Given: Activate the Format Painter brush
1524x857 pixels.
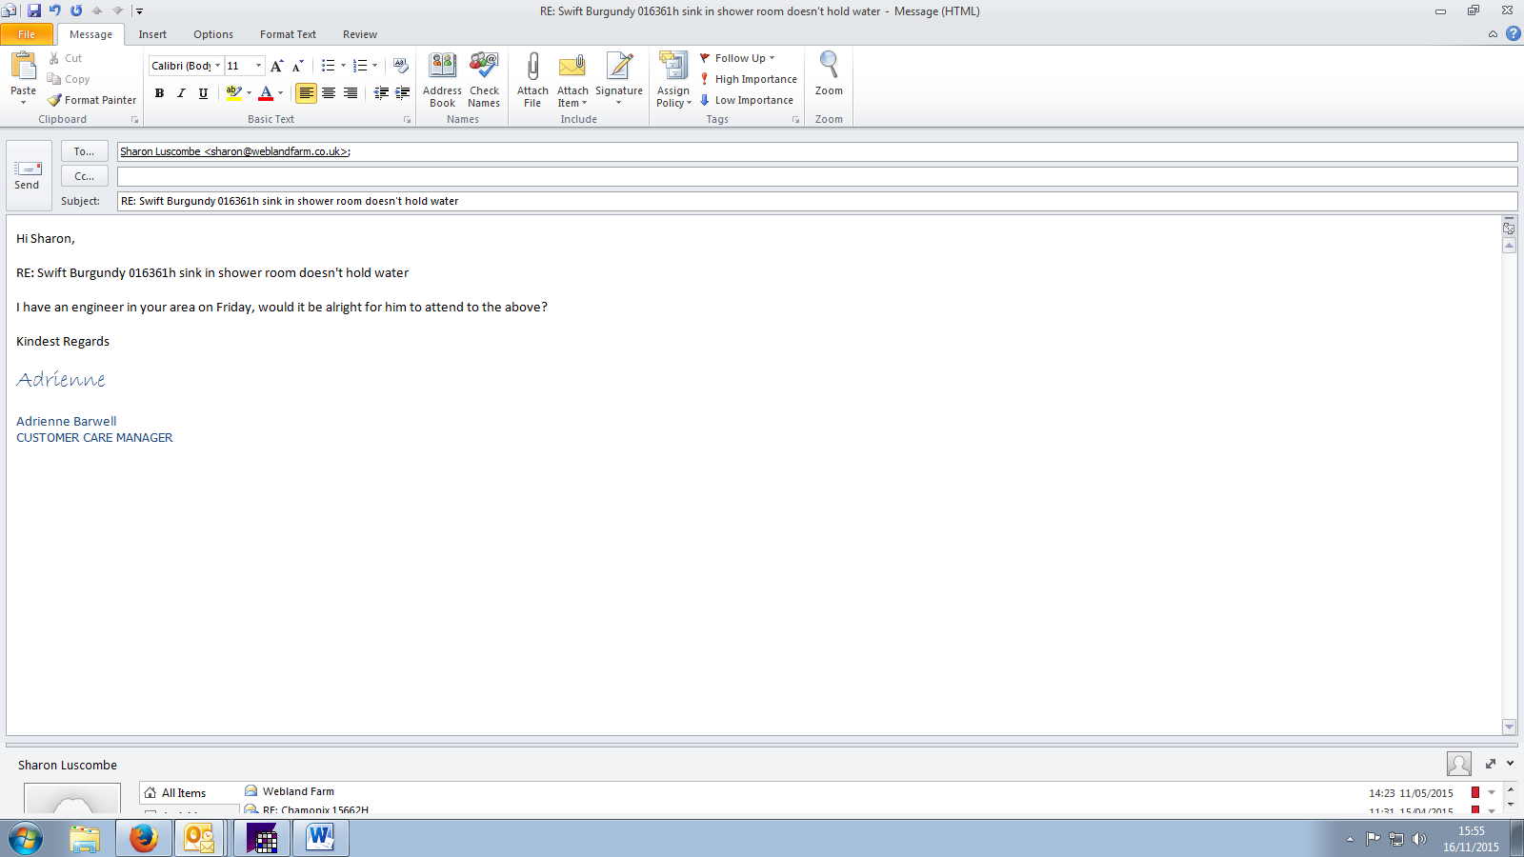Looking at the screenshot, I should click(92, 100).
